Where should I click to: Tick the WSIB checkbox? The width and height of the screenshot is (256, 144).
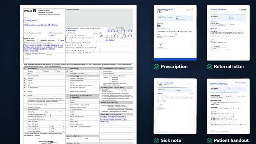[x=59, y=40]
